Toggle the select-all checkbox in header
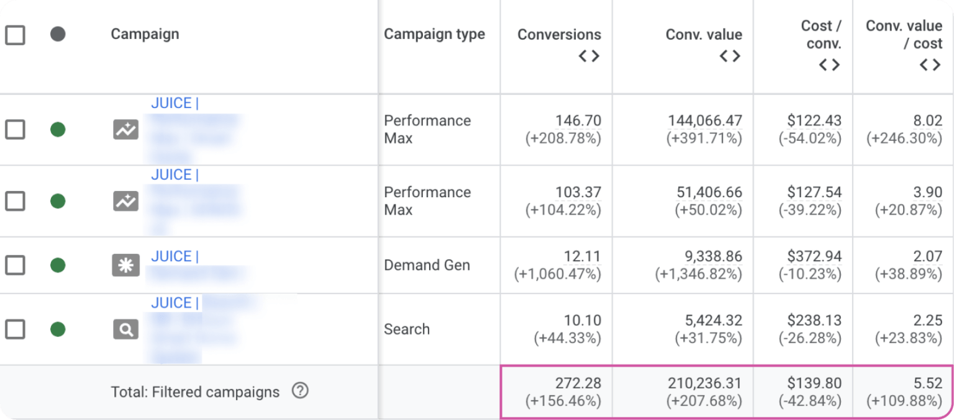Screen dimensions: 954x420 point(15,35)
